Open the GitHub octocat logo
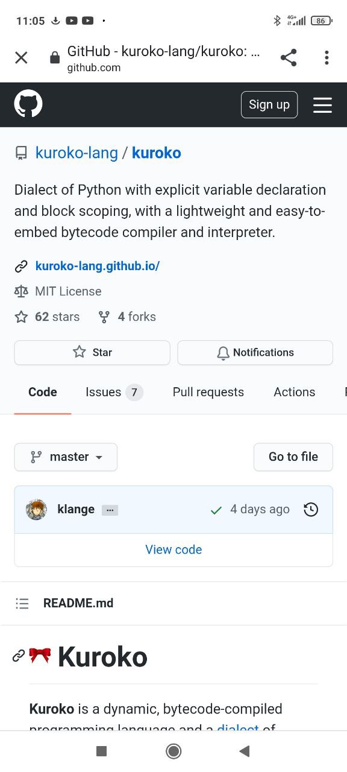 tap(28, 104)
